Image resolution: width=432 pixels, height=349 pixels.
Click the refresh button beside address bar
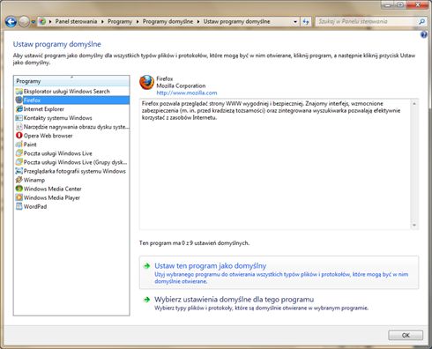tap(306, 21)
